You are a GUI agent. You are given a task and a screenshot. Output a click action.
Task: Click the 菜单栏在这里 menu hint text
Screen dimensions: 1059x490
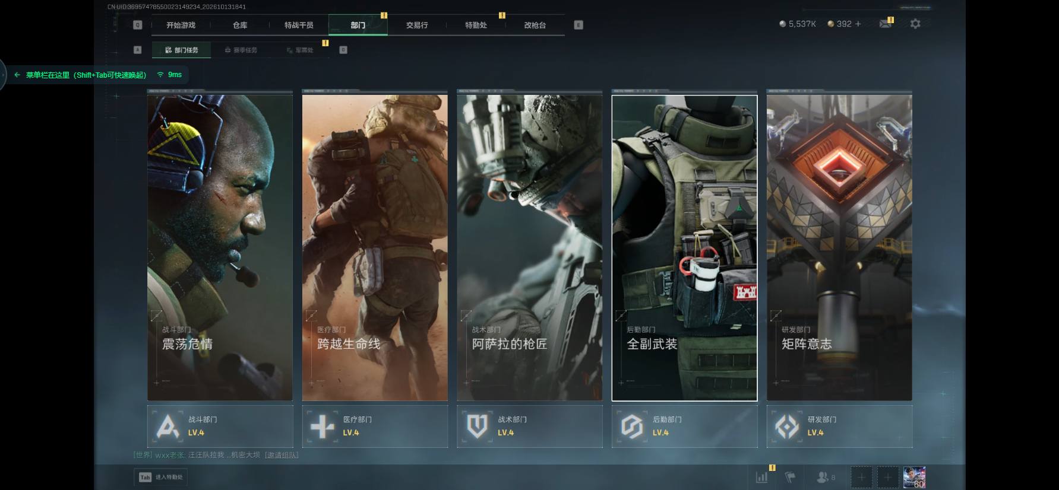coord(86,75)
